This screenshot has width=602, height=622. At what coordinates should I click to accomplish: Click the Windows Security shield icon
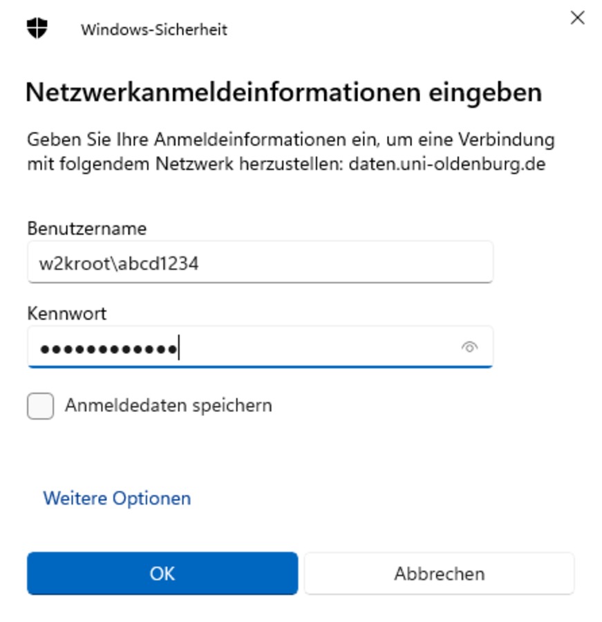pos(37,29)
